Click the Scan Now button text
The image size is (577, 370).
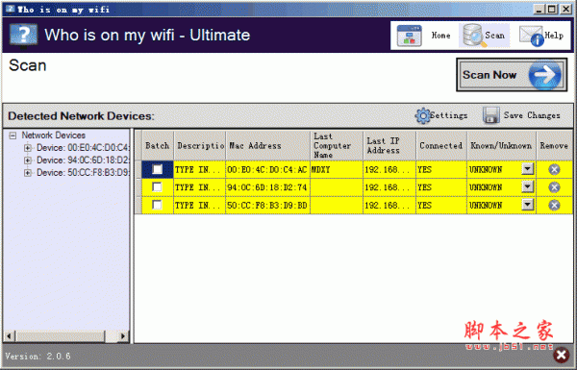[x=489, y=75]
